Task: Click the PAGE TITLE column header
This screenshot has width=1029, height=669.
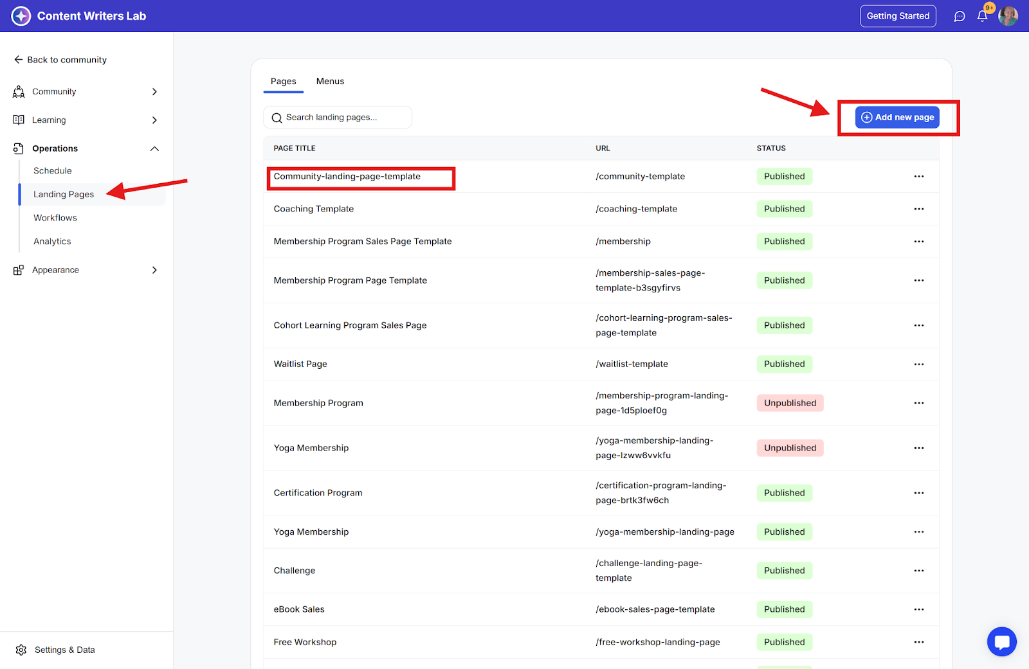Action: pos(295,148)
